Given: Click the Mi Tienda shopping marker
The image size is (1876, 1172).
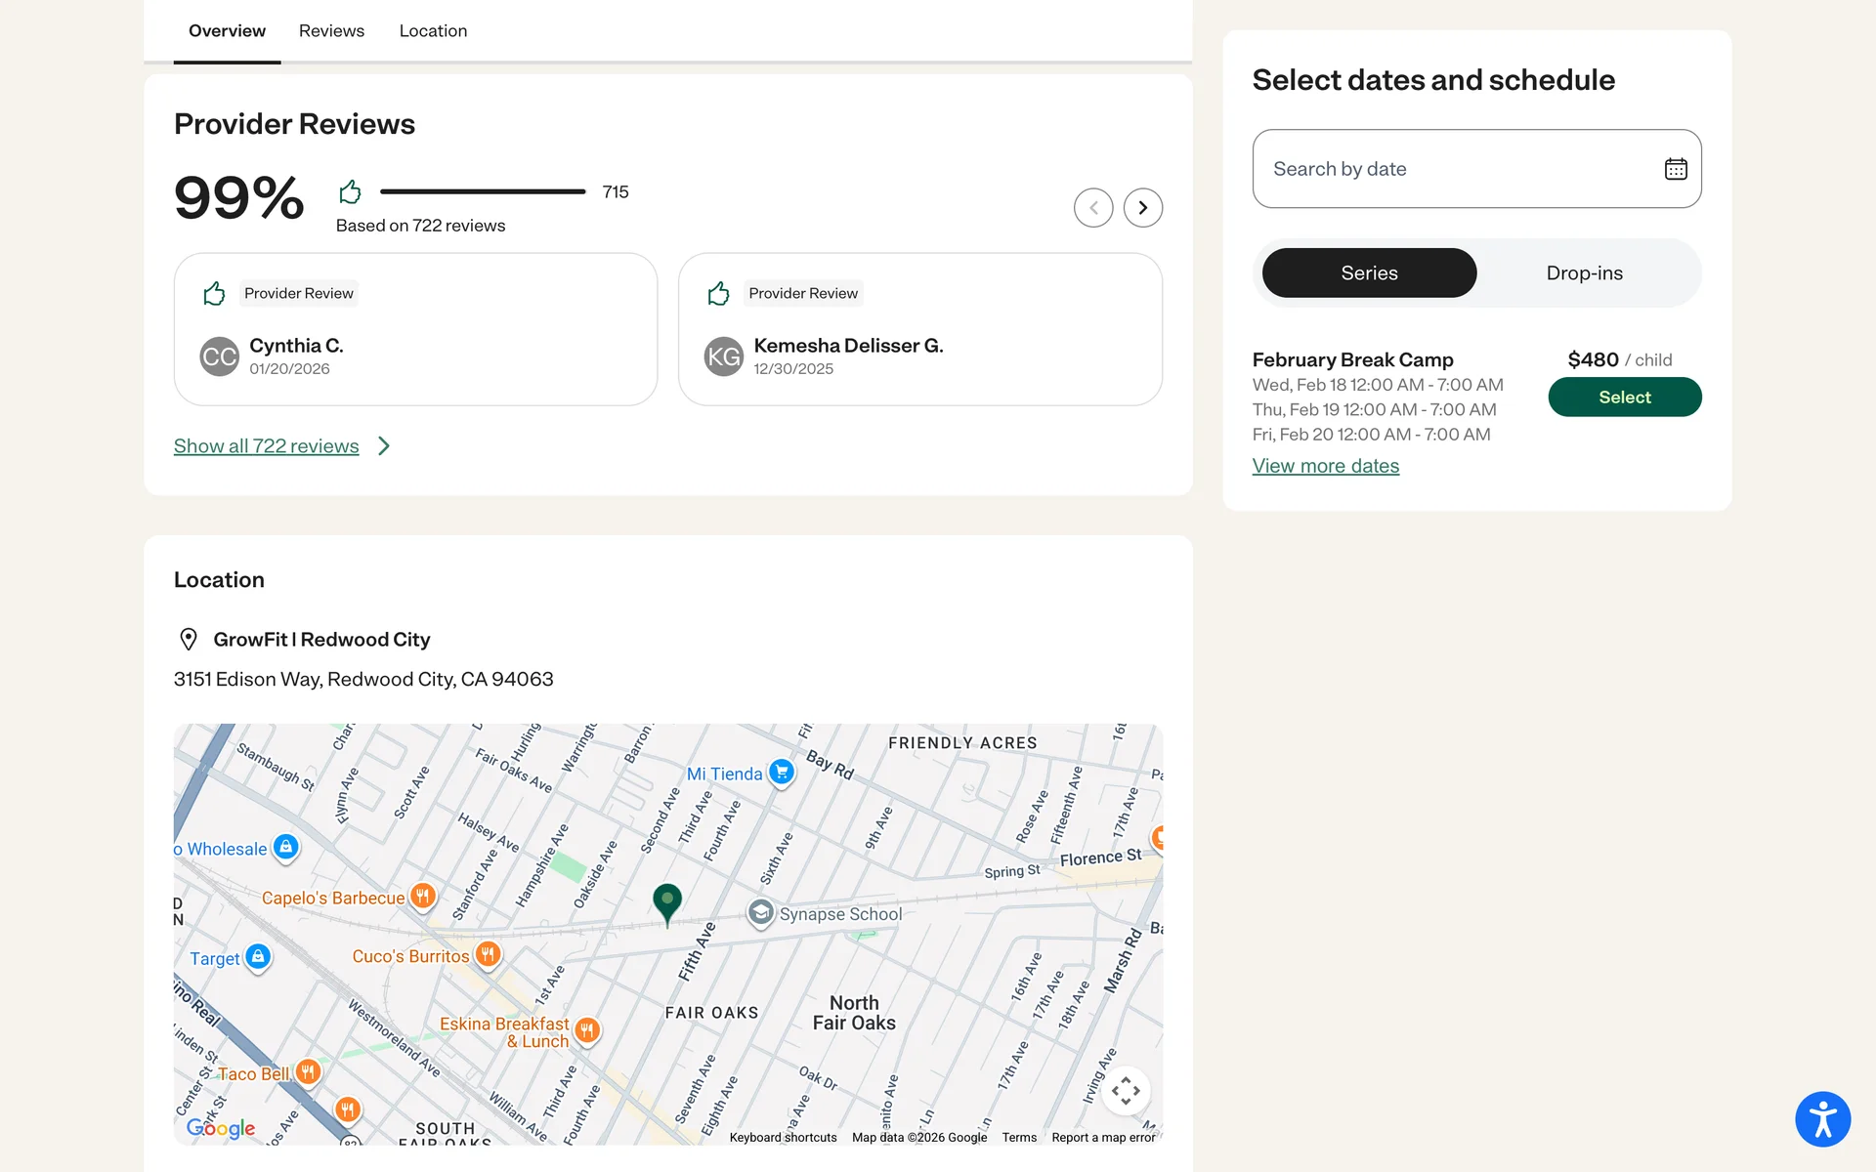Looking at the screenshot, I should point(781,773).
